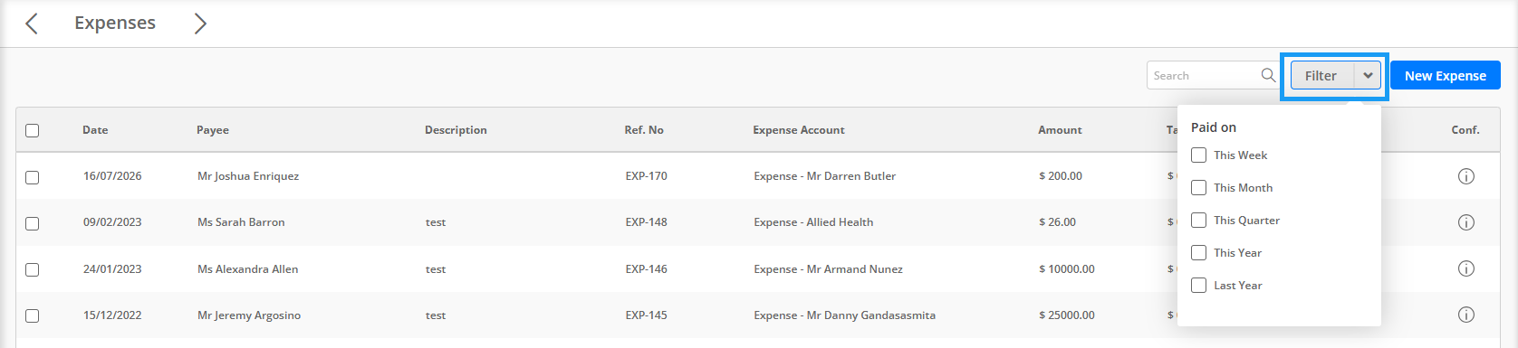
Task: Create a New Expense
Action: (x=1446, y=76)
